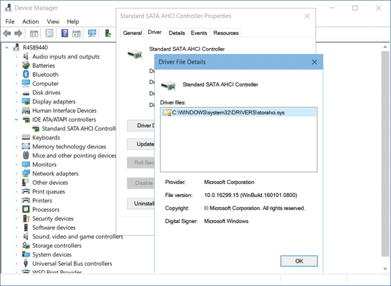Click the Printers category icon
The width and height of the screenshot is (391, 286).
click(x=26, y=201)
